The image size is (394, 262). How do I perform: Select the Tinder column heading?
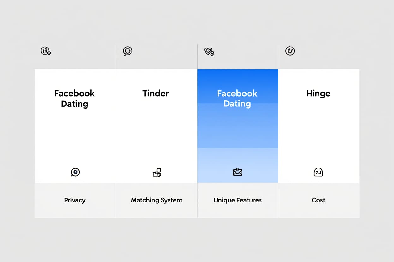(x=156, y=93)
